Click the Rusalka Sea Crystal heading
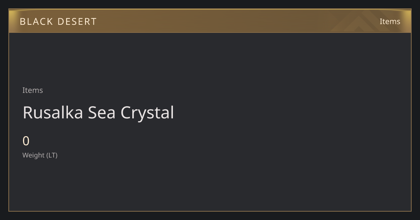The width and height of the screenshot is (420, 220). (x=98, y=112)
